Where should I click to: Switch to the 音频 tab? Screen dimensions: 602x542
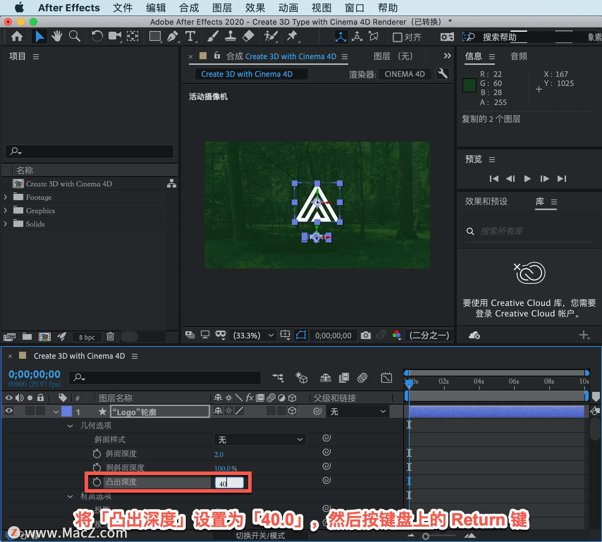coord(519,56)
